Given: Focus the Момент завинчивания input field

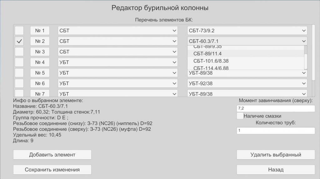Looking at the screenshot, I should pos(276,108).
